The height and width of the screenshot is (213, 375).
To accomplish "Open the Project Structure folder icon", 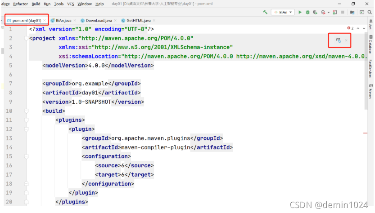I will pos(352,12).
